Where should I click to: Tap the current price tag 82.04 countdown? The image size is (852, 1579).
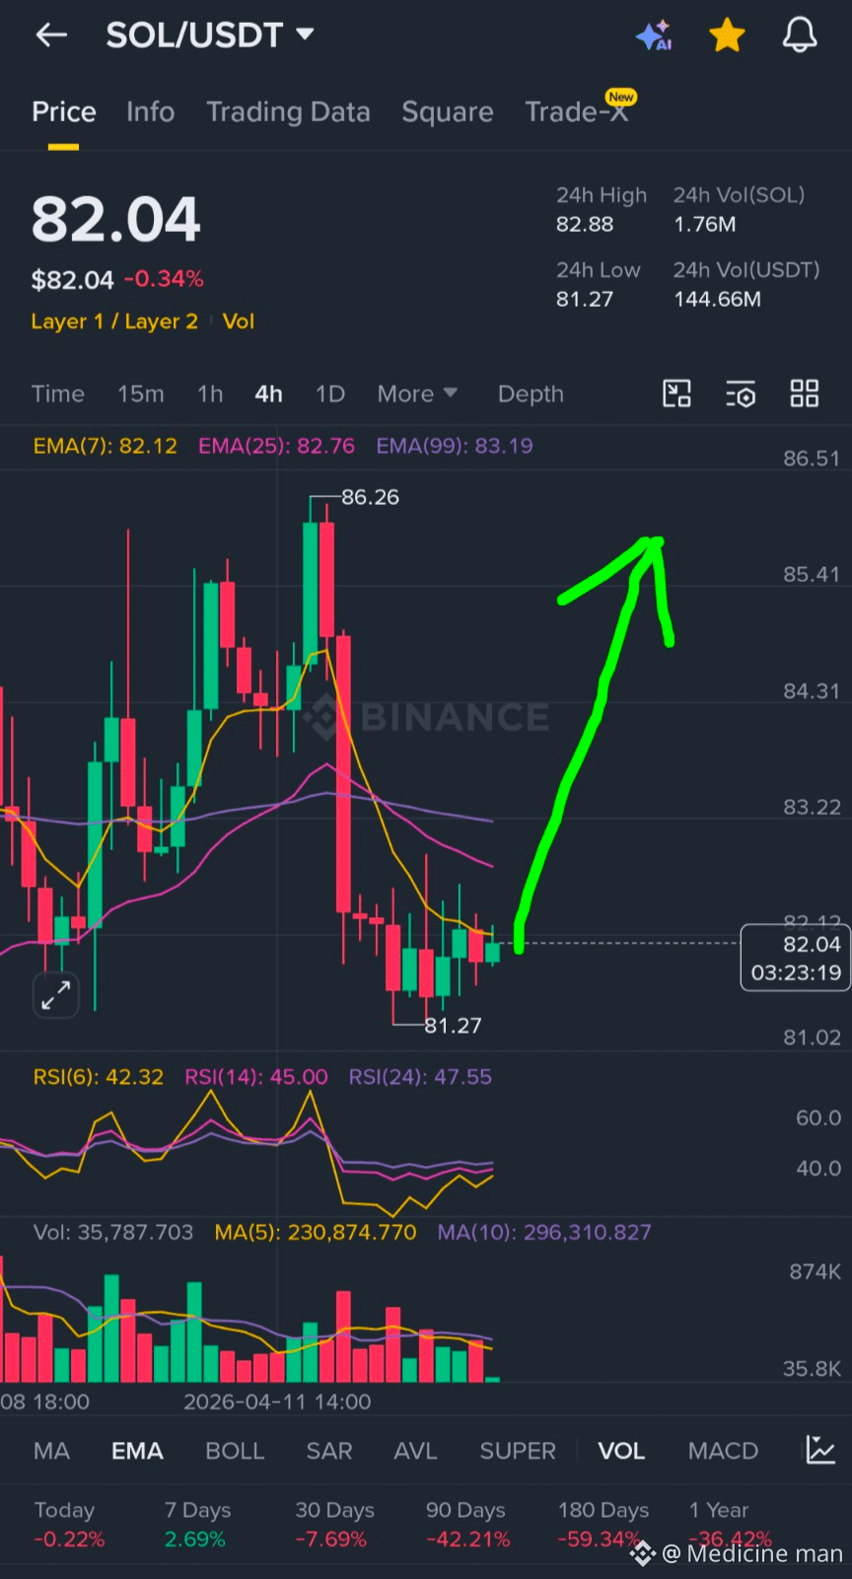click(795, 958)
